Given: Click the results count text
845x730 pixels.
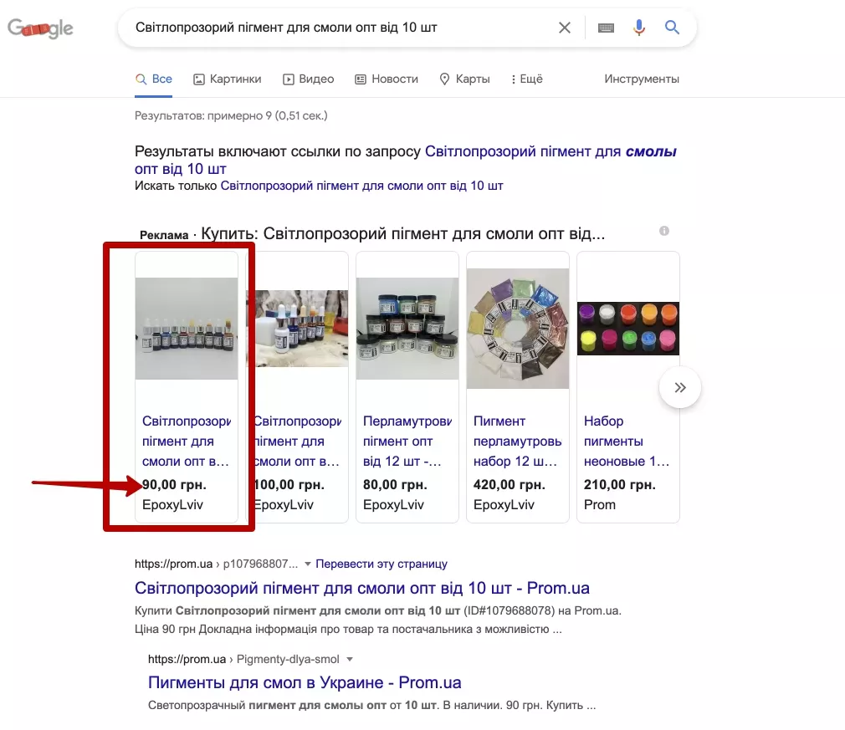Looking at the screenshot, I should coord(231,116).
